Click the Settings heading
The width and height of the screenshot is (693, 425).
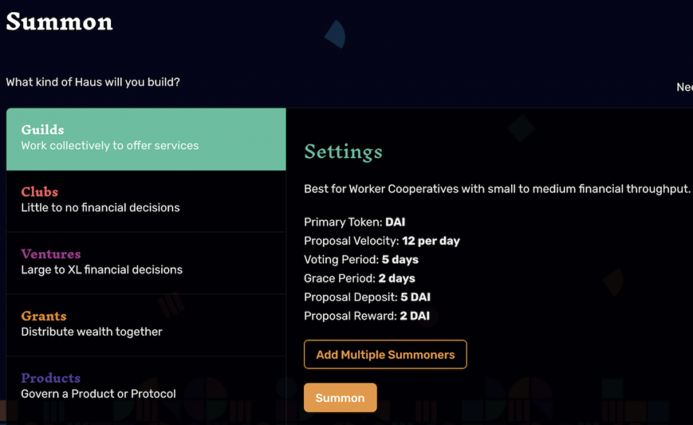[343, 151]
